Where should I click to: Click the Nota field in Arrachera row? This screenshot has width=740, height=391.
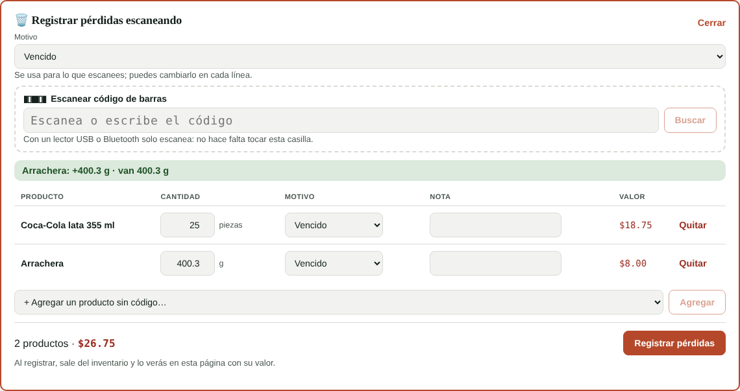tap(495, 263)
